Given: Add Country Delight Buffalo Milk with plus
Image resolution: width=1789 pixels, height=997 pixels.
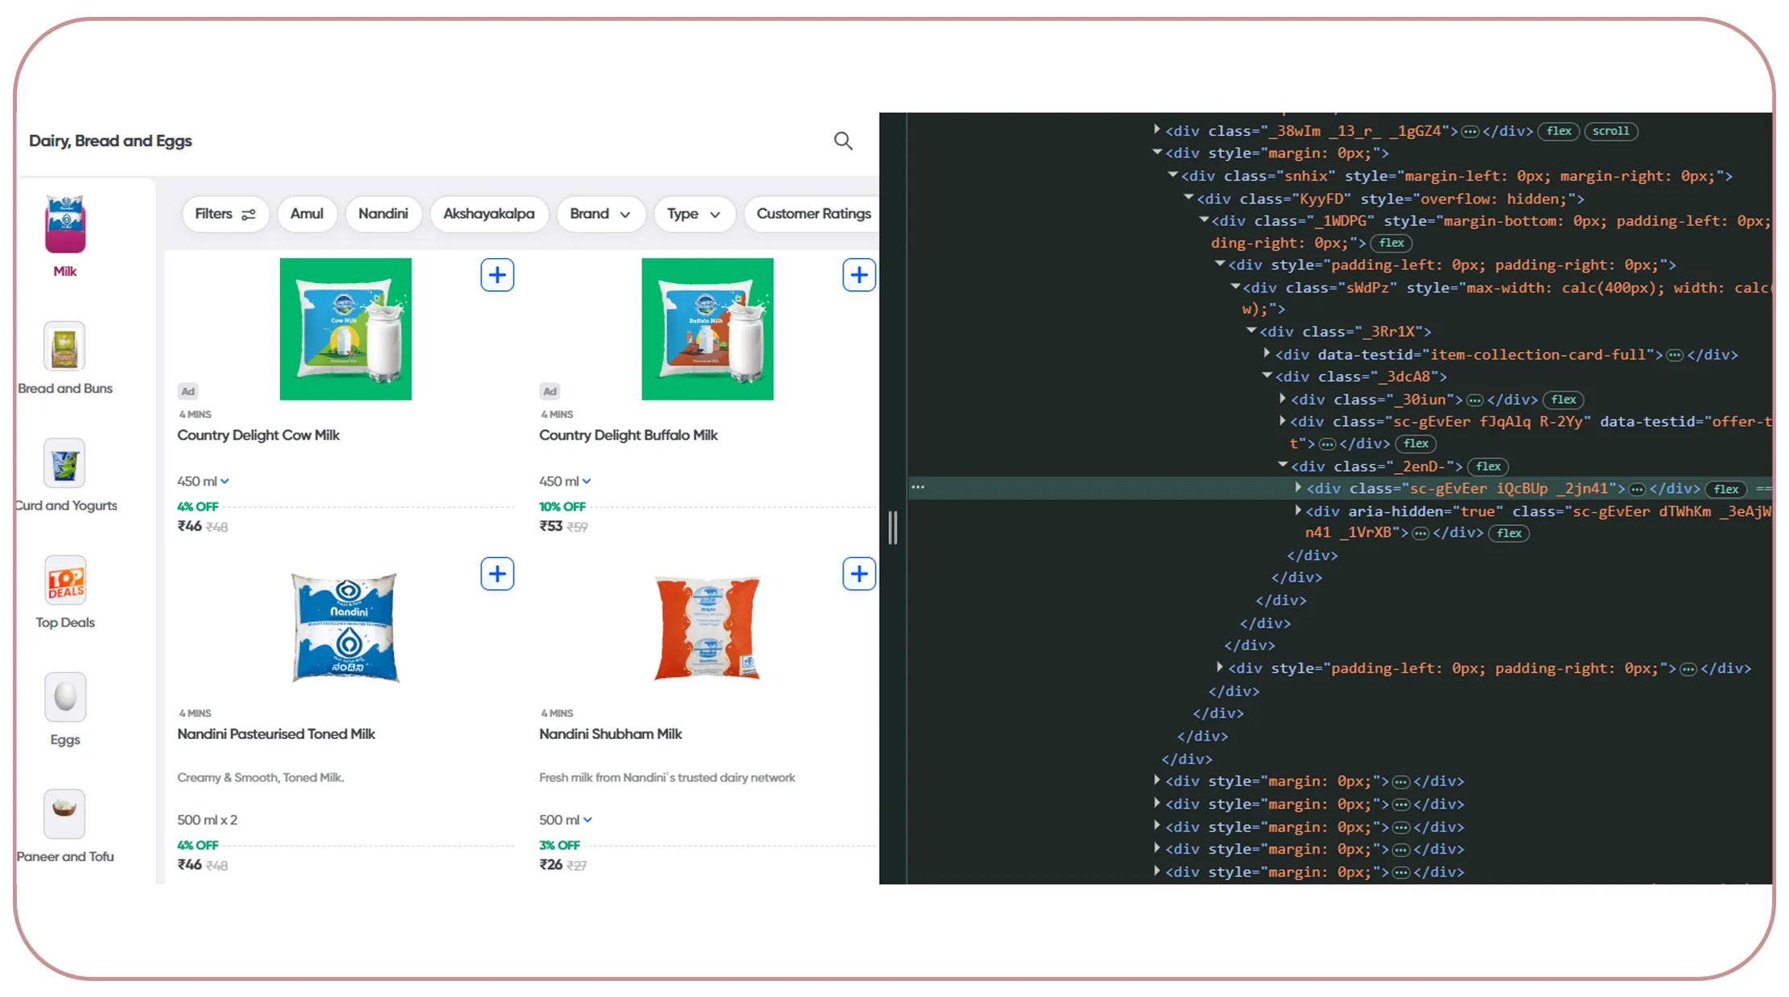Looking at the screenshot, I should 859,275.
